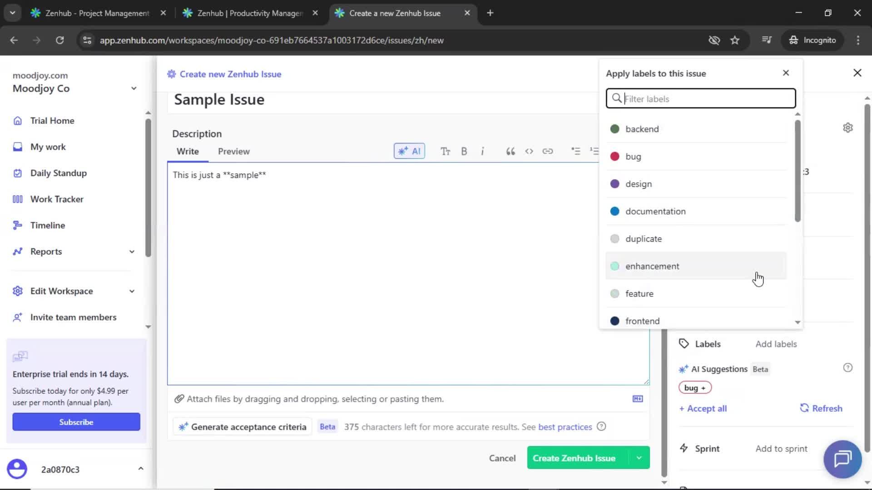Switch to the Zenhub Productivity Management tab
872x490 pixels.
245,13
